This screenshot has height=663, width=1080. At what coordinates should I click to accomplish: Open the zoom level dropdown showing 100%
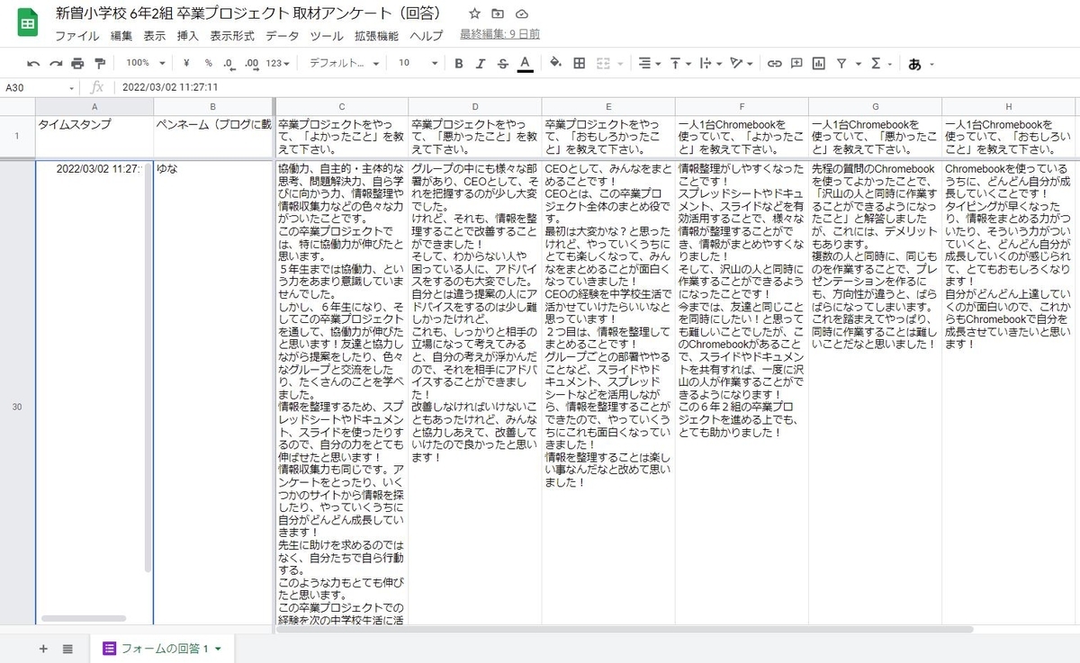point(142,63)
